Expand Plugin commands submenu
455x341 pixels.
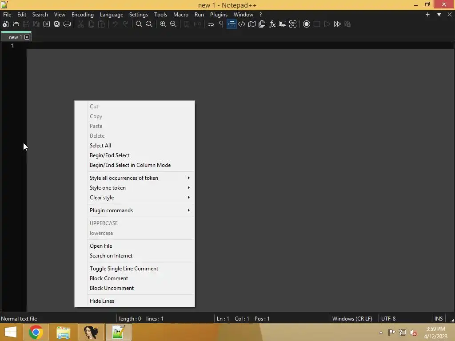click(x=135, y=210)
